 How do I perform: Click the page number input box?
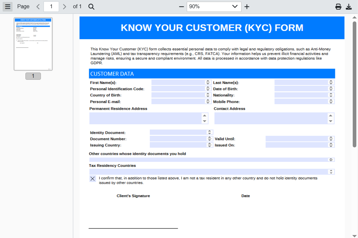pos(51,7)
